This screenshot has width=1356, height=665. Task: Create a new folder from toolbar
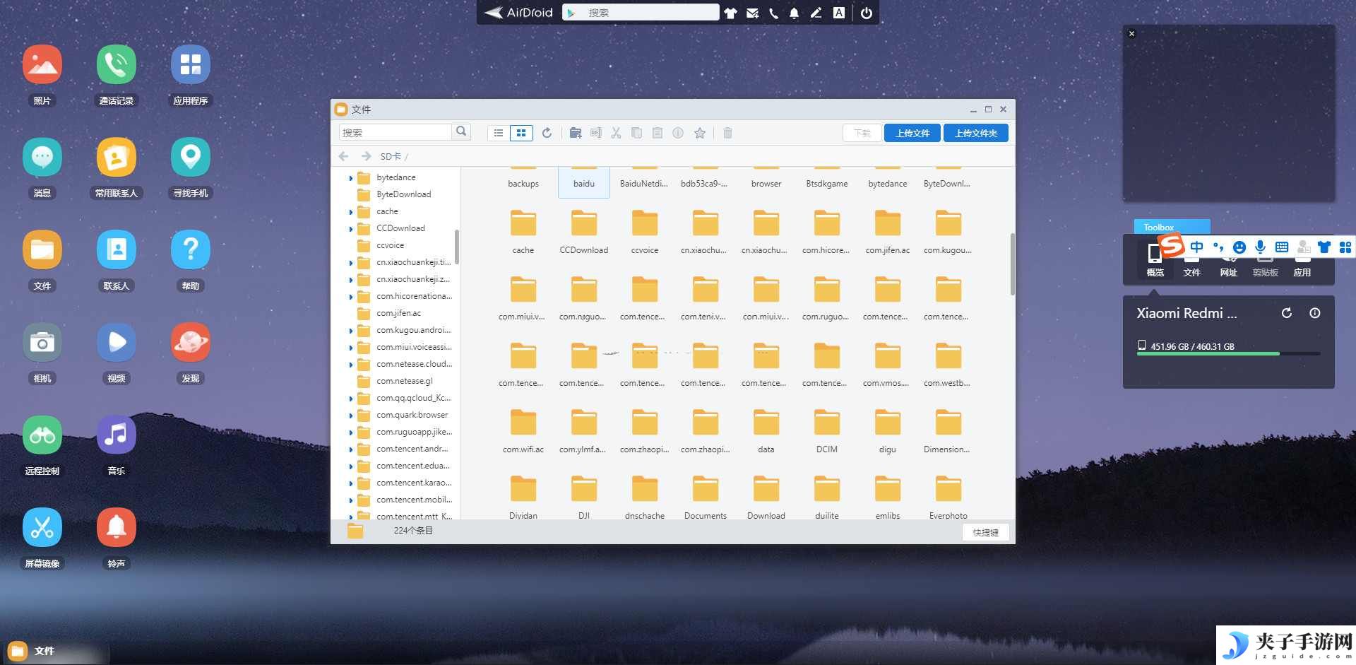[576, 133]
